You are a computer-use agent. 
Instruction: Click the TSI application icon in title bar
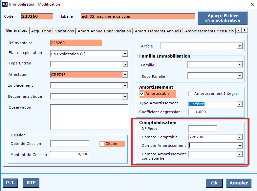pyautogui.click(x=5, y=4)
